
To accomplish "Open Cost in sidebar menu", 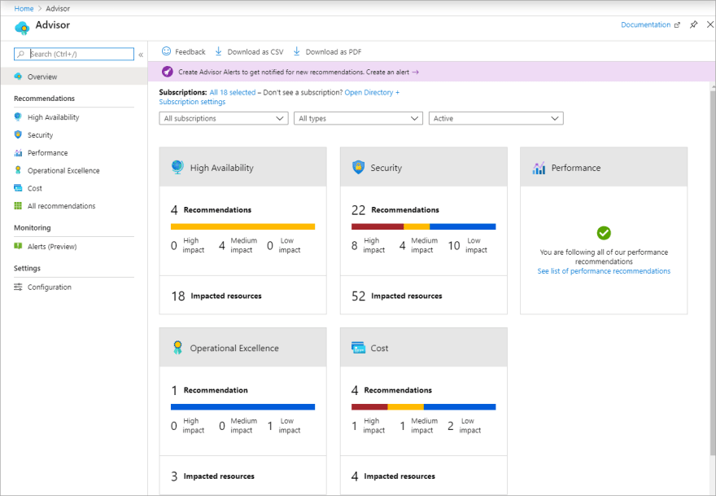I will tap(35, 188).
